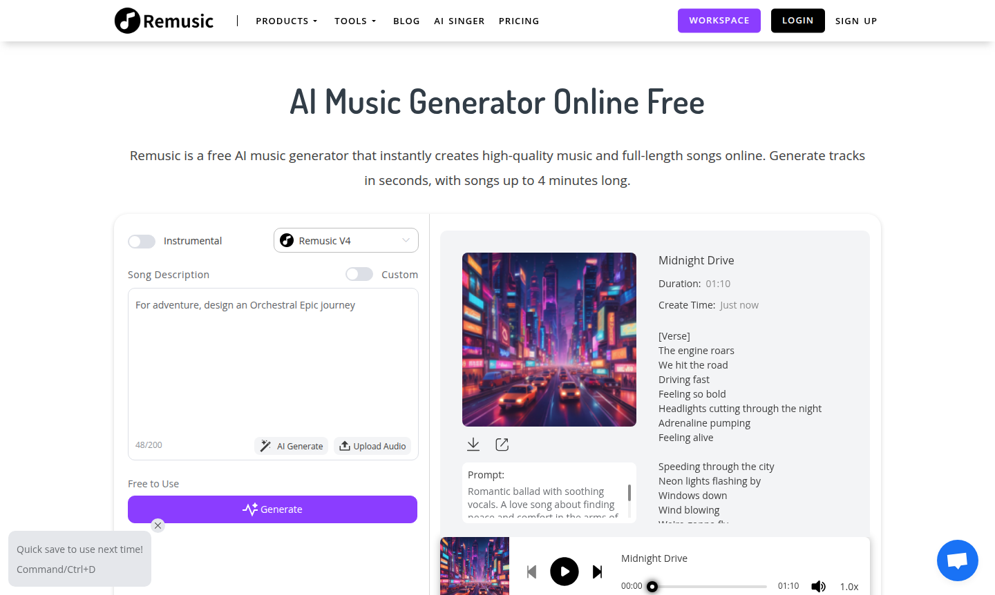Mute the player volume
The image size is (995, 595).
819,586
